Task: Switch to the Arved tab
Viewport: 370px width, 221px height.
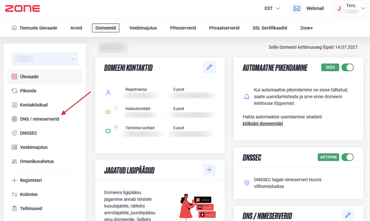Action: pyautogui.click(x=76, y=27)
